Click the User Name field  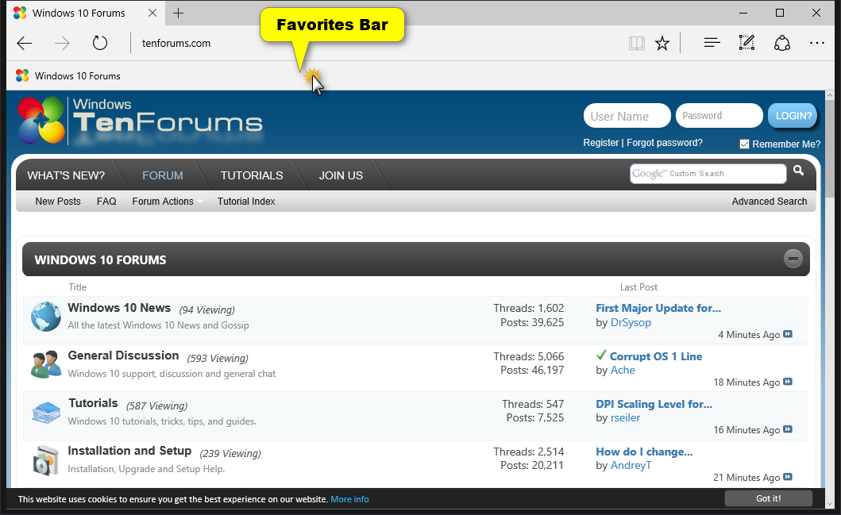pyautogui.click(x=627, y=116)
